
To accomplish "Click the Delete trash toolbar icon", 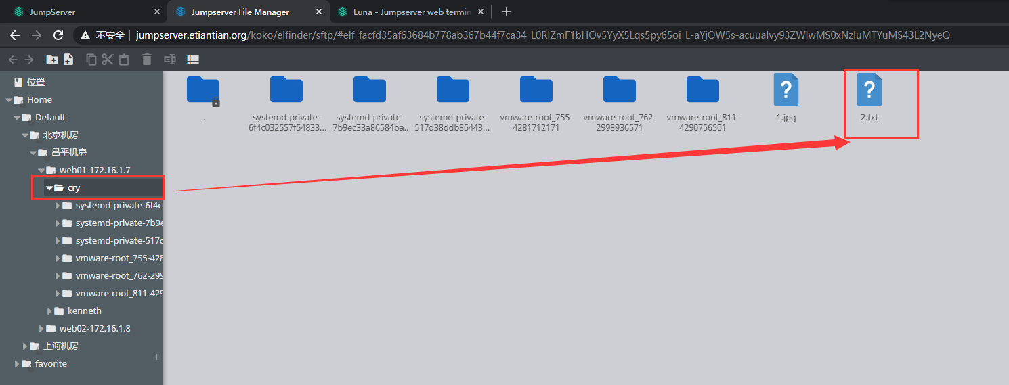I will click(147, 60).
